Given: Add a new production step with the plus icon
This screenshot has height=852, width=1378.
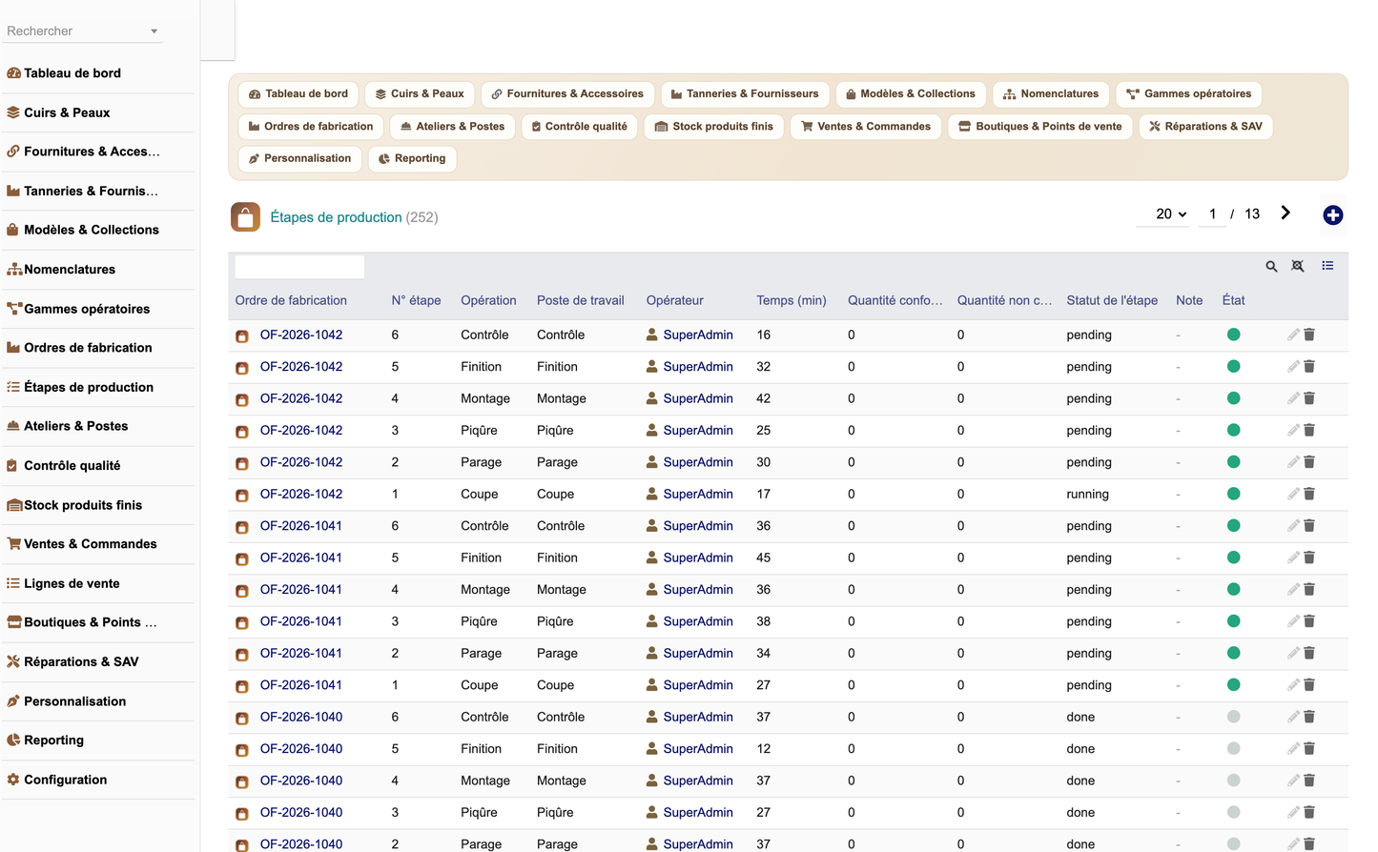Looking at the screenshot, I should tap(1333, 215).
